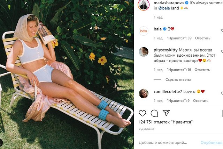This screenshot has width=223, height=149.
Task: Share the post with the paper plane icon
Action: pos(166,113)
